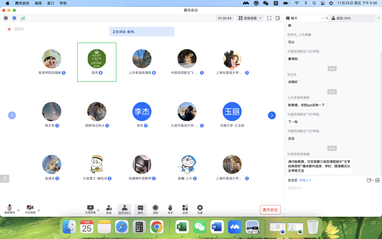Toggle the side panel layout icon
Image resolution: width=382 pixels, height=239 pixels.
tap(278, 18)
